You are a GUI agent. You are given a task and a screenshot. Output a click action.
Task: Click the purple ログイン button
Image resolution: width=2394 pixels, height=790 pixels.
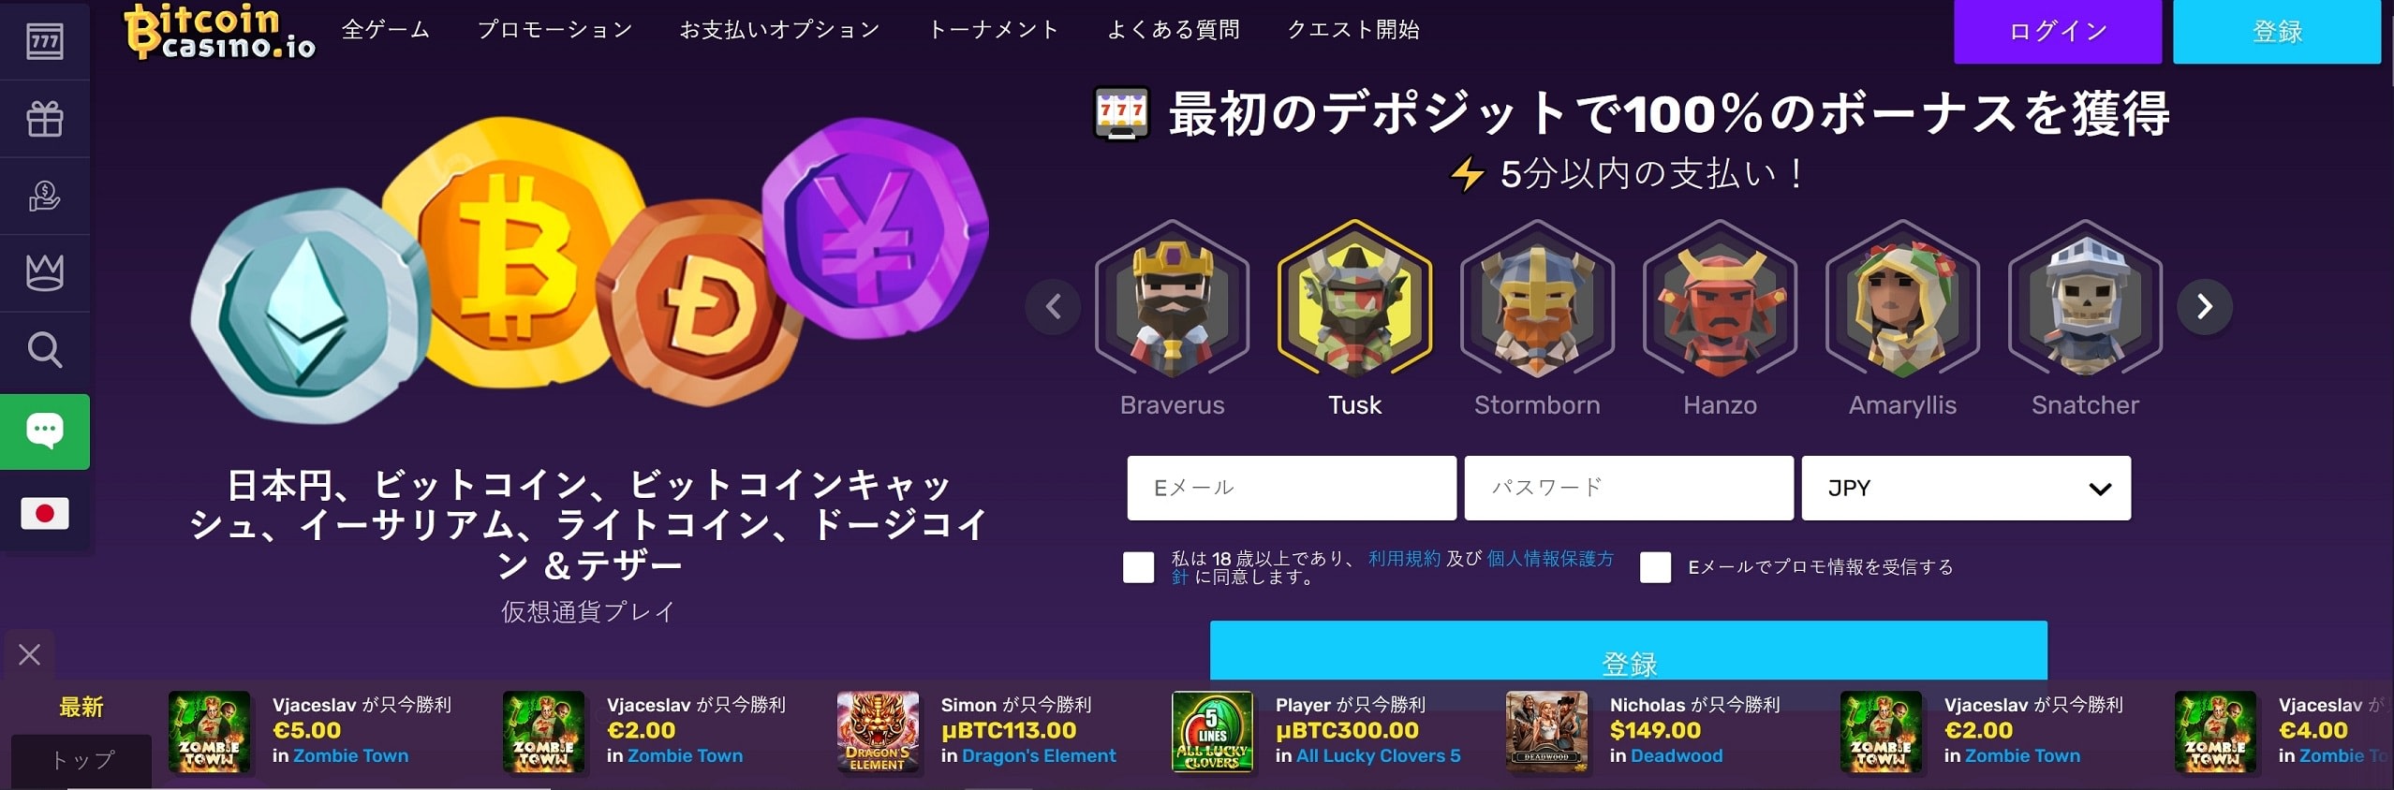pos(2058,32)
